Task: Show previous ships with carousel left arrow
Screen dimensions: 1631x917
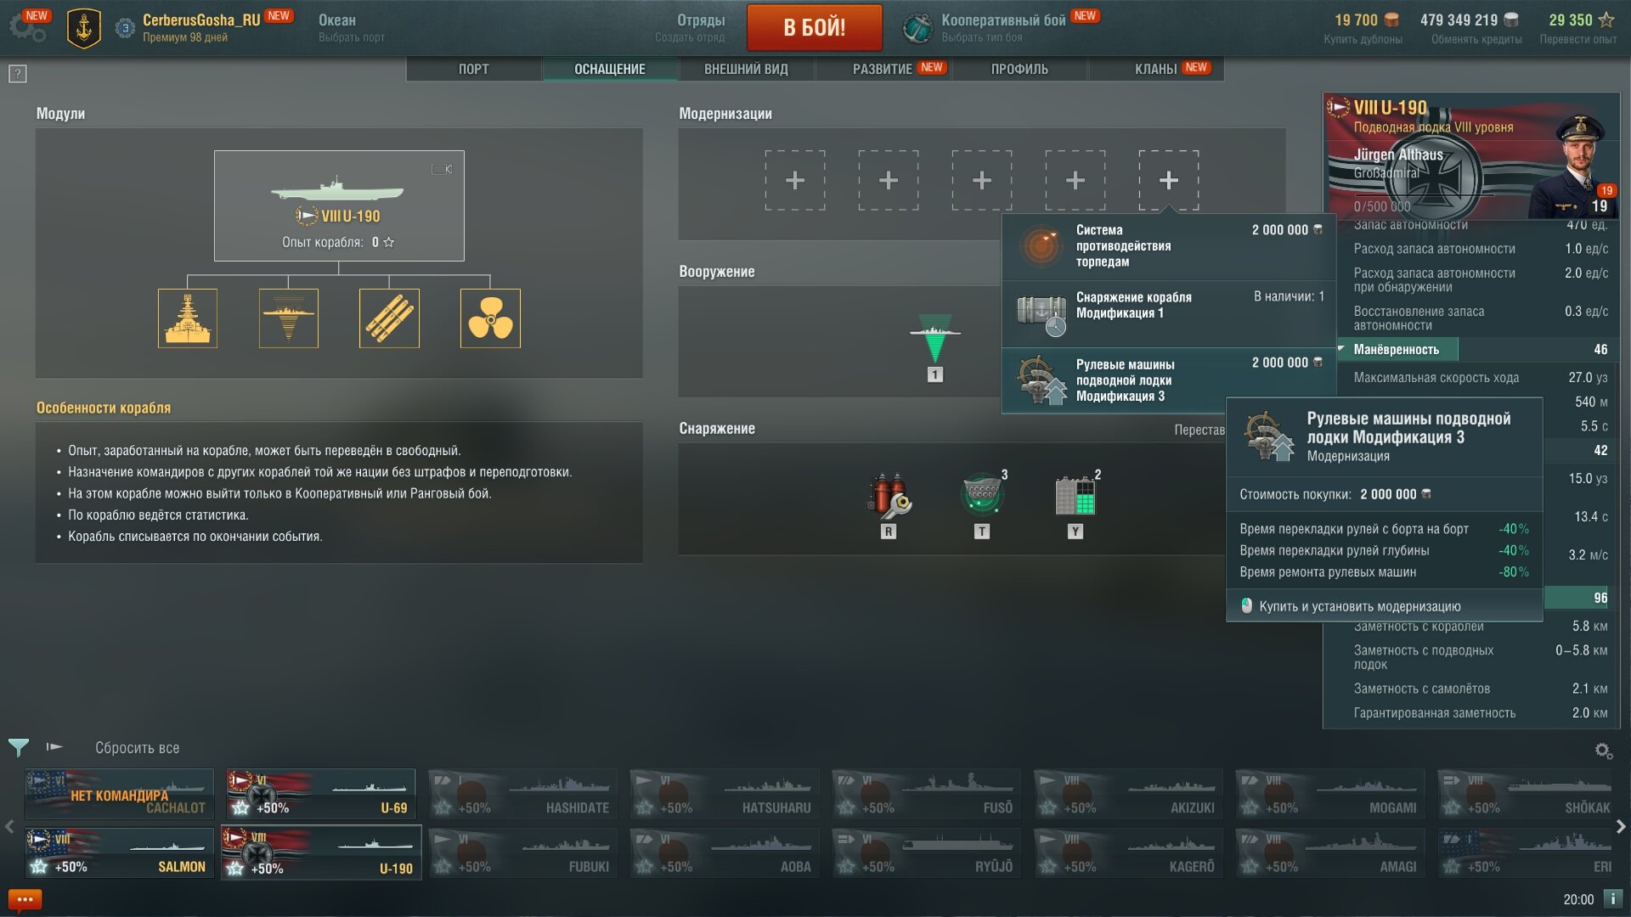Action: tap(9, 826)
